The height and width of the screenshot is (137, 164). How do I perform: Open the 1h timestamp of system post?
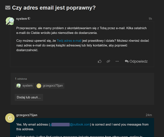tap(150, 19)
